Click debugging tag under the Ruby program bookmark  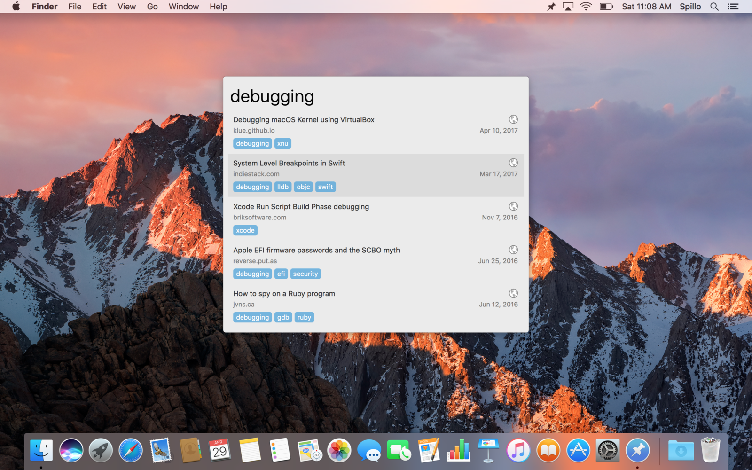coord(252,317)
